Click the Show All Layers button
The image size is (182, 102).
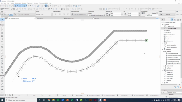(x=157, y=9)
